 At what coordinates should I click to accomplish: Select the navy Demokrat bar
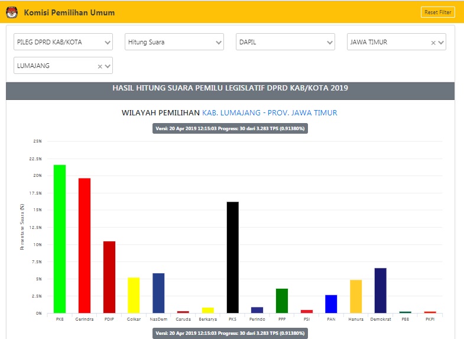tap(381, 290)
